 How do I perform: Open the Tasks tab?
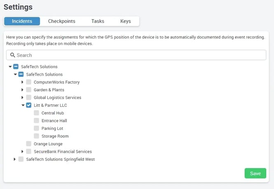click(98, 21)
